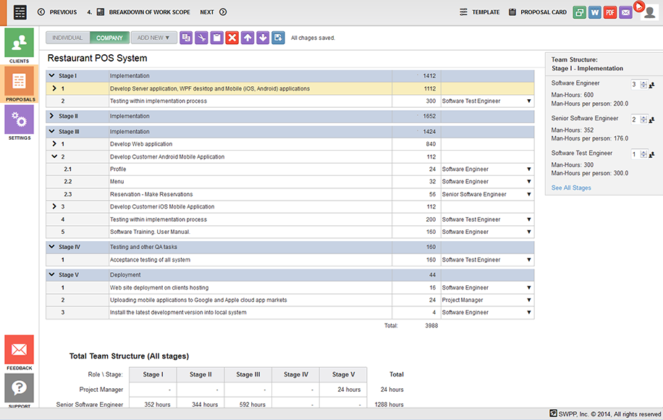The image size is (663, 420).
Task: Click the 300 hours cell in Stage I
Action: 416,101
